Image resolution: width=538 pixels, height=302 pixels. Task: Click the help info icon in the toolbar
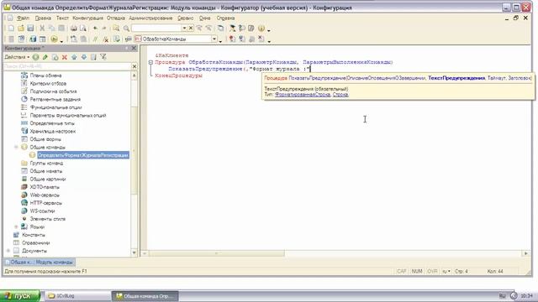(261, 29)
